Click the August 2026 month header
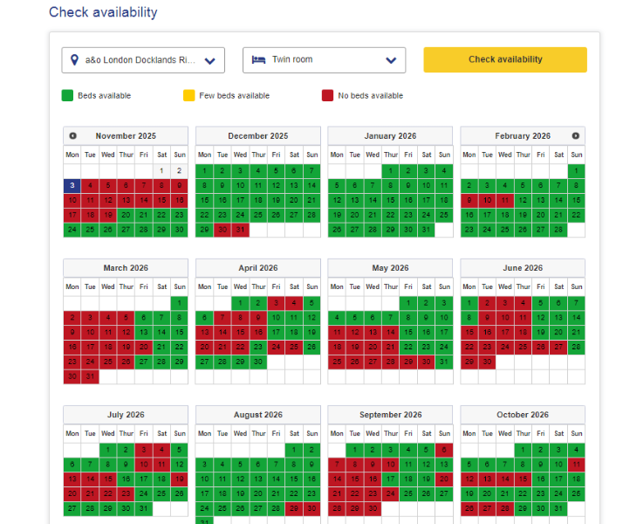The image size is (623, 524). tap(258, 415)
